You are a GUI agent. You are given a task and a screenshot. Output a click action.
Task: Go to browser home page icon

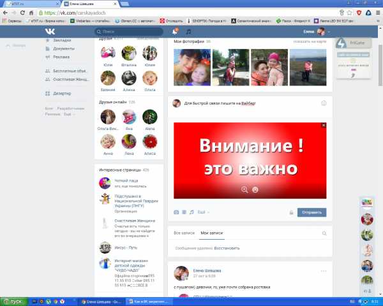[31, 13]
